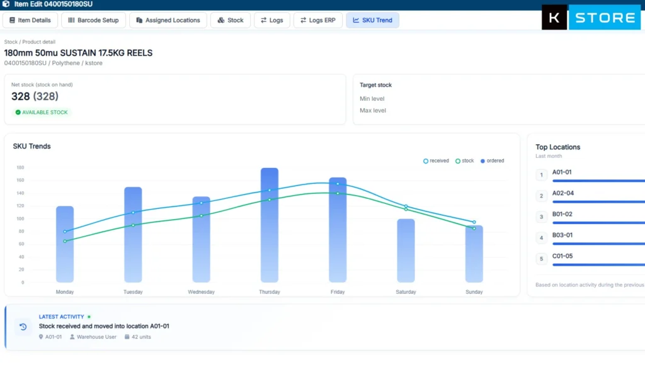The height and width of the screenshot is (389, 645).
Task: Select the Monday ordered bar
Action: pyautogui.click(x=65, y=244)
